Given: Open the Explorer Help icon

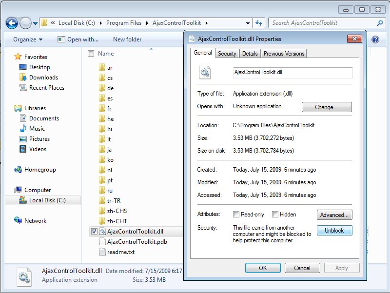Looking at the screenshot, I should pyautogui.click(x=375, y=39).
